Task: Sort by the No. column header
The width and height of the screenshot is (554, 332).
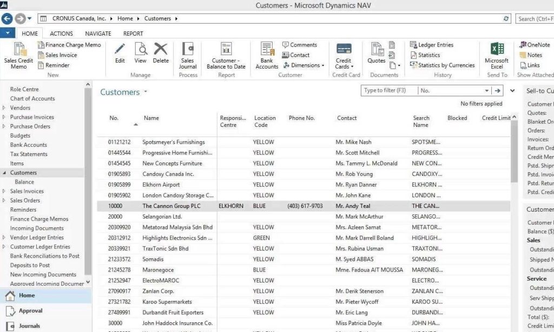Action: (x=114, y=118)
